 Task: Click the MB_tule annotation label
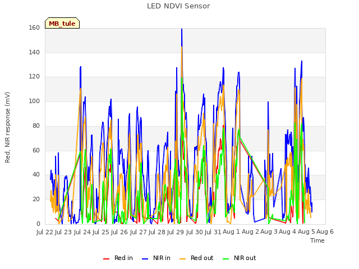pyautogui.click(x=62, y=24)
